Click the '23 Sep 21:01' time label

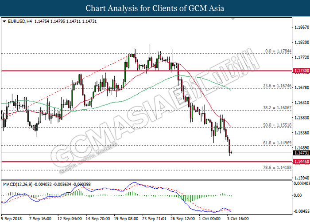155,218
